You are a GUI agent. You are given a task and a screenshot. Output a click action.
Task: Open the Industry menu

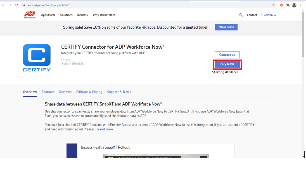click(x=82, y=15)
